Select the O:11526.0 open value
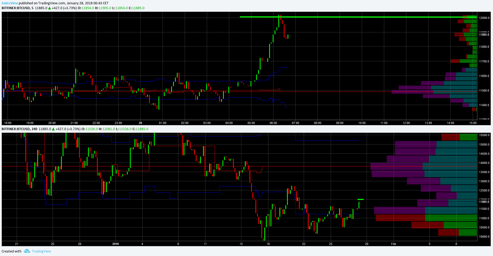Image resolution: width=493 pixels, height=256 pixels. [x=90, y=129]
